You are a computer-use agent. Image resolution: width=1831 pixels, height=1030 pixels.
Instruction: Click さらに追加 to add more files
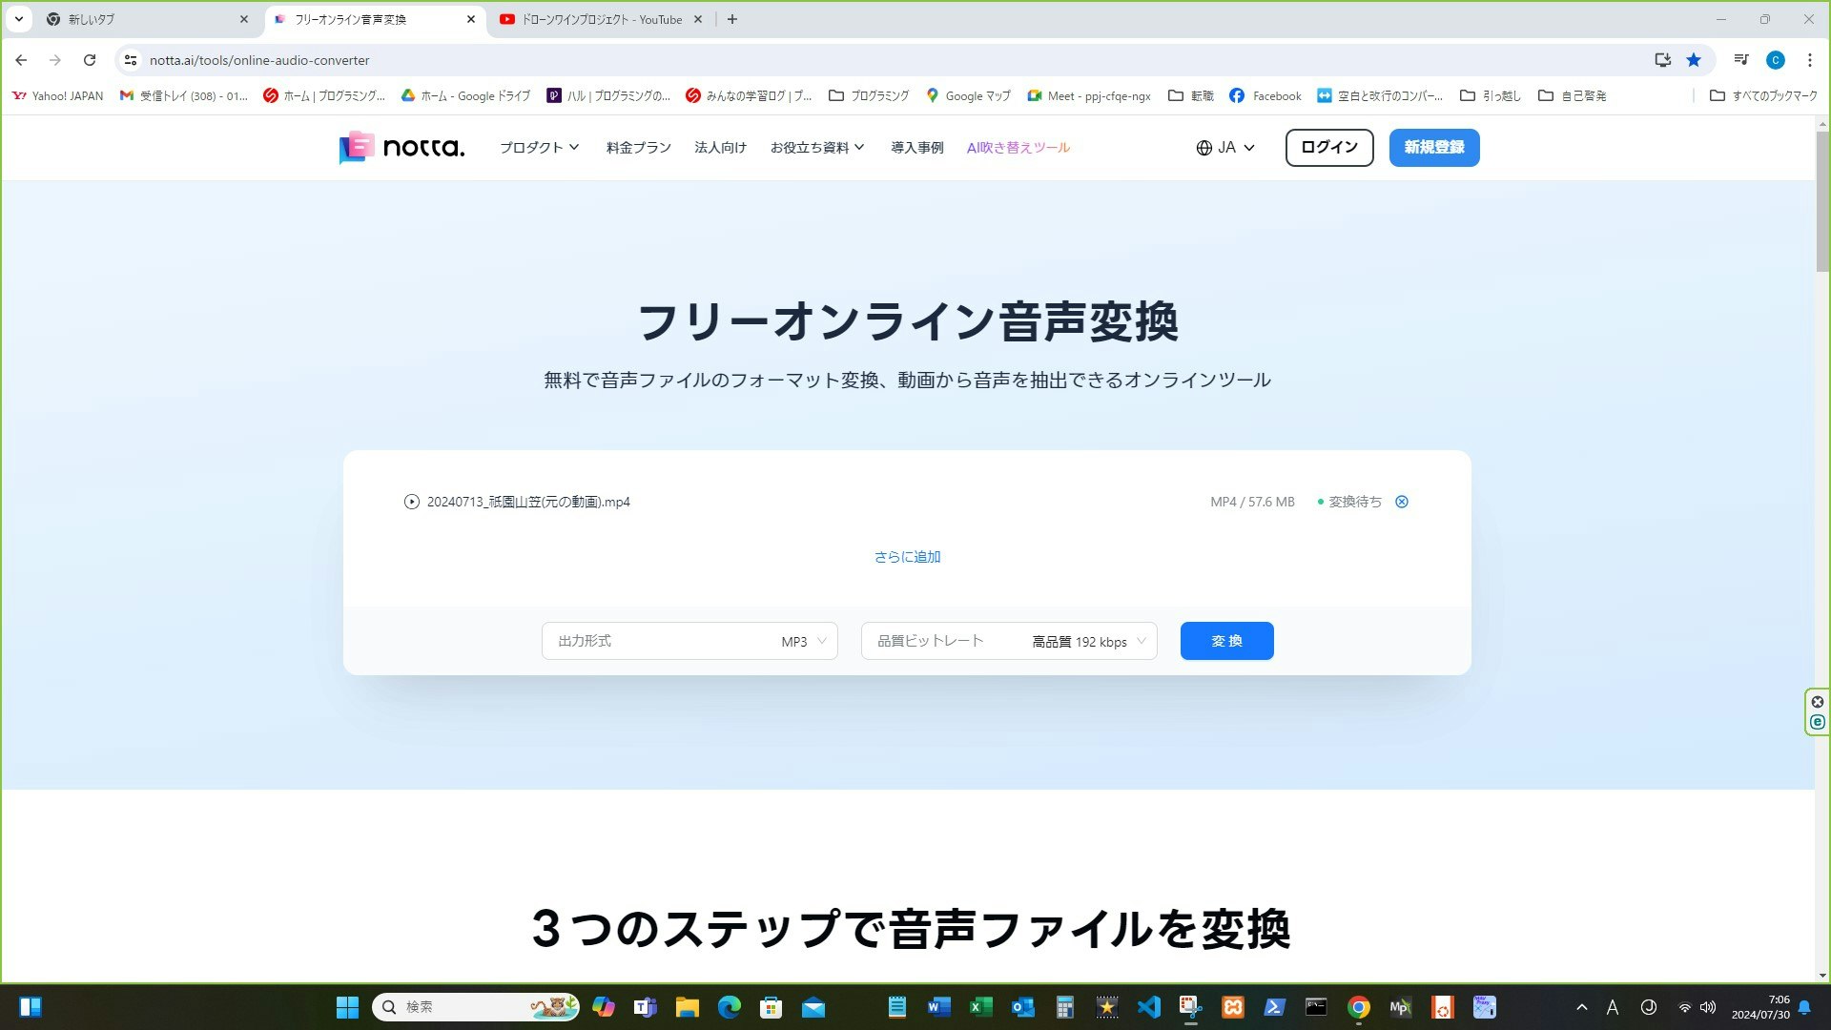908,556
